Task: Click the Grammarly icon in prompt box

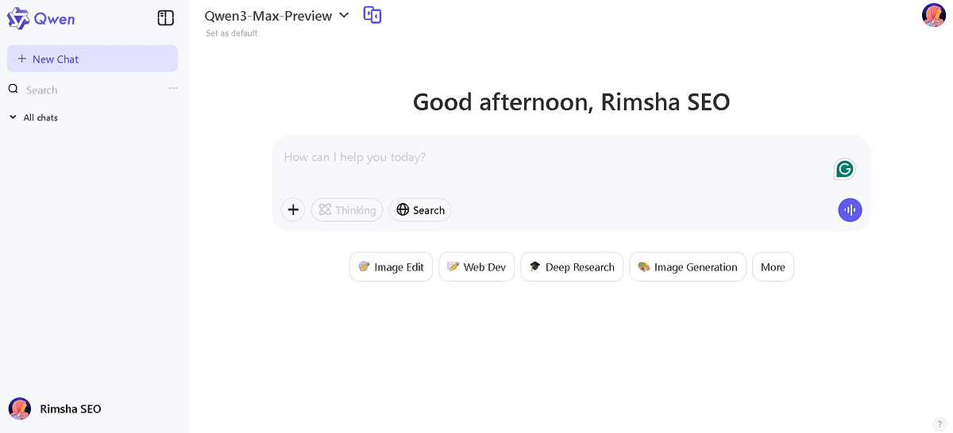Action: [x=844, y=169]
